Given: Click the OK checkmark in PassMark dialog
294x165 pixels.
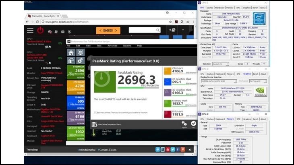Looking at the screenshot, I should [x=193, y=124].
